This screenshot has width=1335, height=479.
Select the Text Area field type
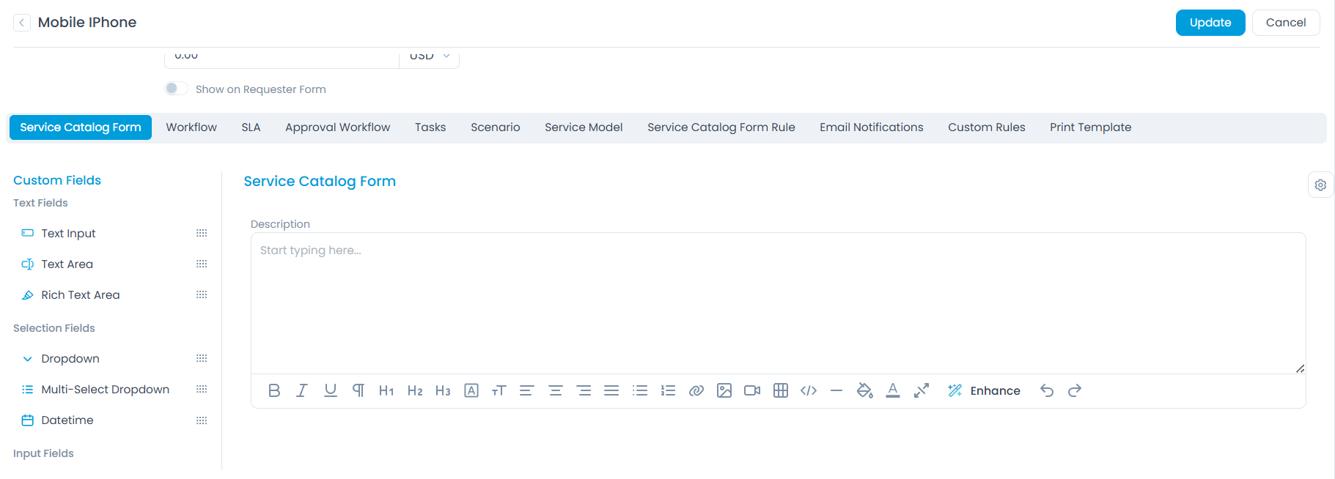click(67, 264)
